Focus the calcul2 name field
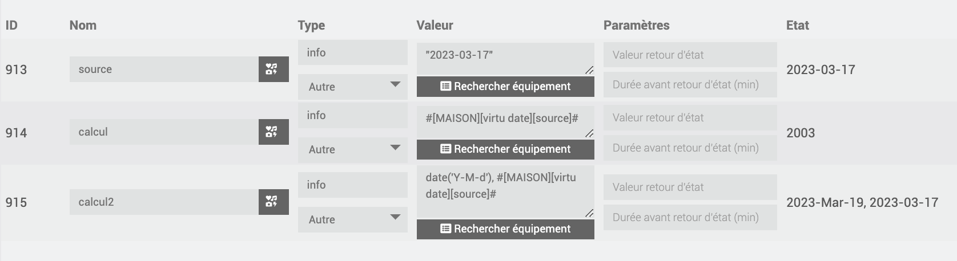 tap(164, 202)
